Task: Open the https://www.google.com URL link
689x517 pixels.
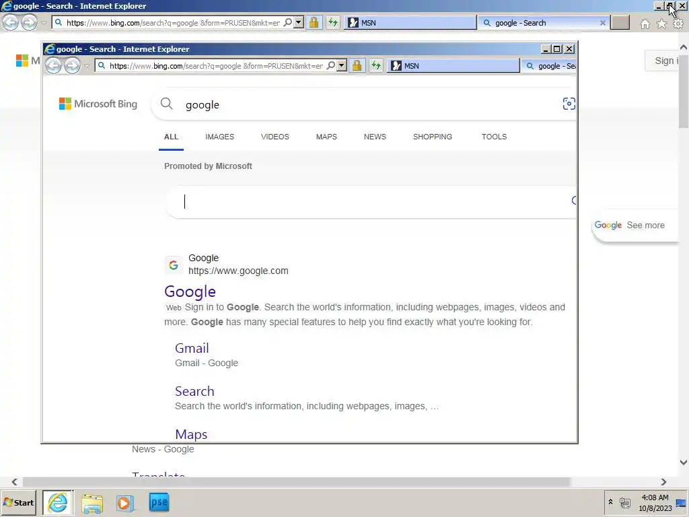Action: click(238, 271)
